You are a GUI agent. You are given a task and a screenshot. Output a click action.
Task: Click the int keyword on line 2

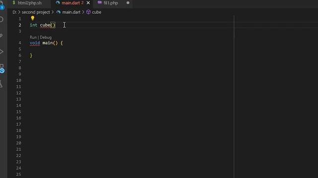(x=33, y=25)
